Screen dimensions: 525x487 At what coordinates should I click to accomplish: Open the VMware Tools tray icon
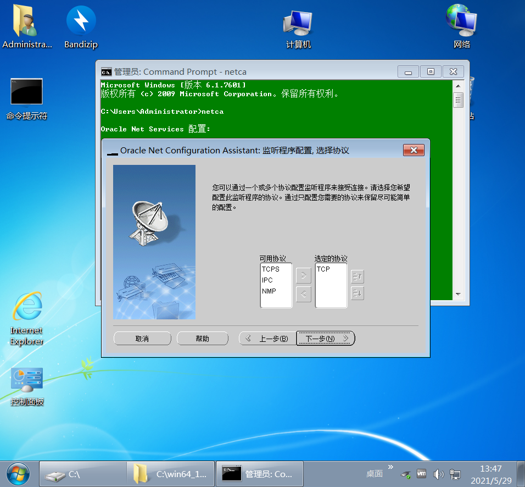pyautogui.click(x=421, y=473)
